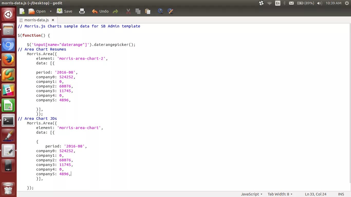Cut selection with scissors icon

(x=128, y=11)
